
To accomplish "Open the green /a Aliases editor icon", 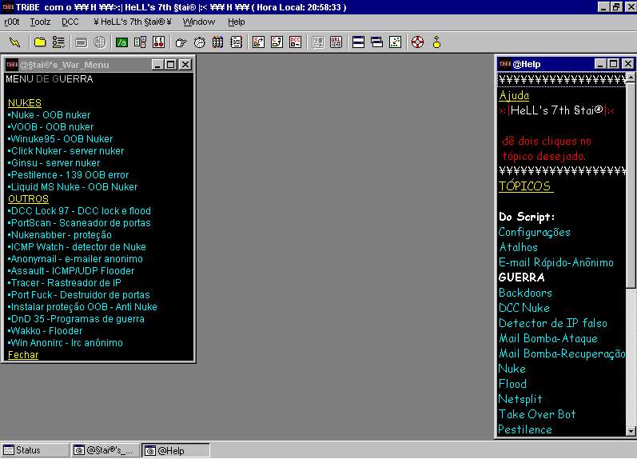I will pyautogui.click(x=122, y=42).
